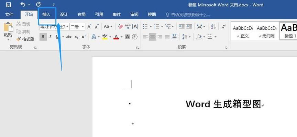Click the Grow Font size icon
This screenshot has width=297, height=137.
click(89, 26)
